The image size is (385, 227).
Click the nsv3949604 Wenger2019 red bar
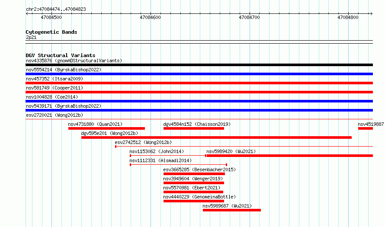(x=194, y=183)
